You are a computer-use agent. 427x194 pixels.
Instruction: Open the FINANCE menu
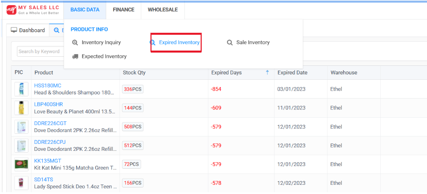[123, 10]
